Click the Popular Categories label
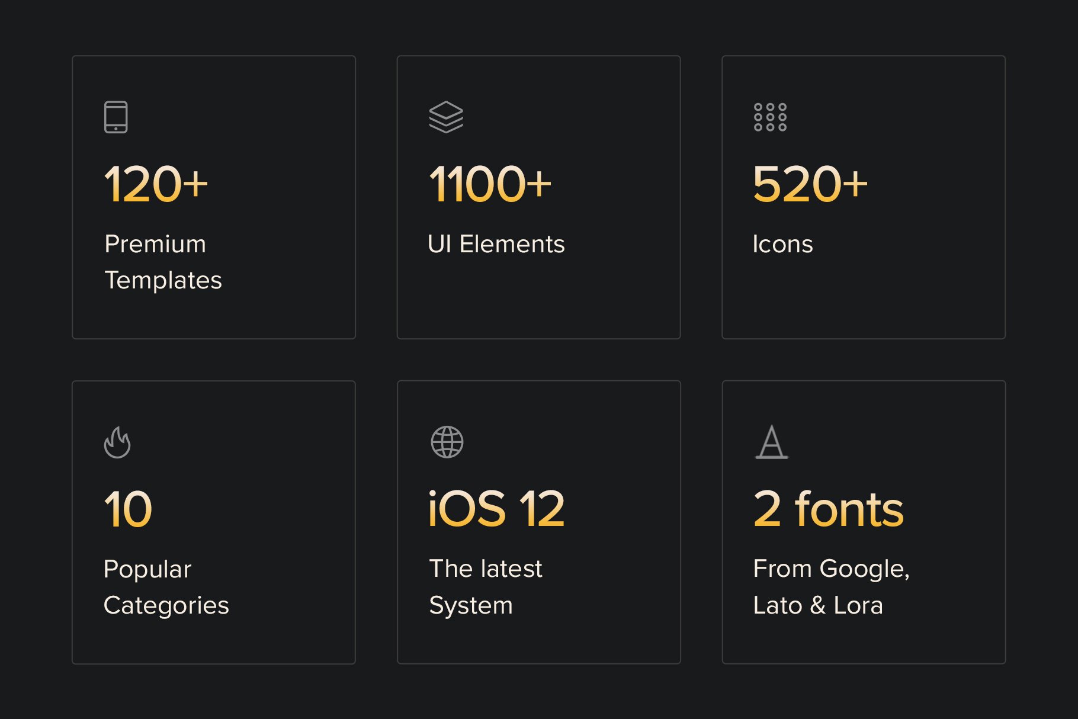The image size is (1078, 719). [166, 588]
